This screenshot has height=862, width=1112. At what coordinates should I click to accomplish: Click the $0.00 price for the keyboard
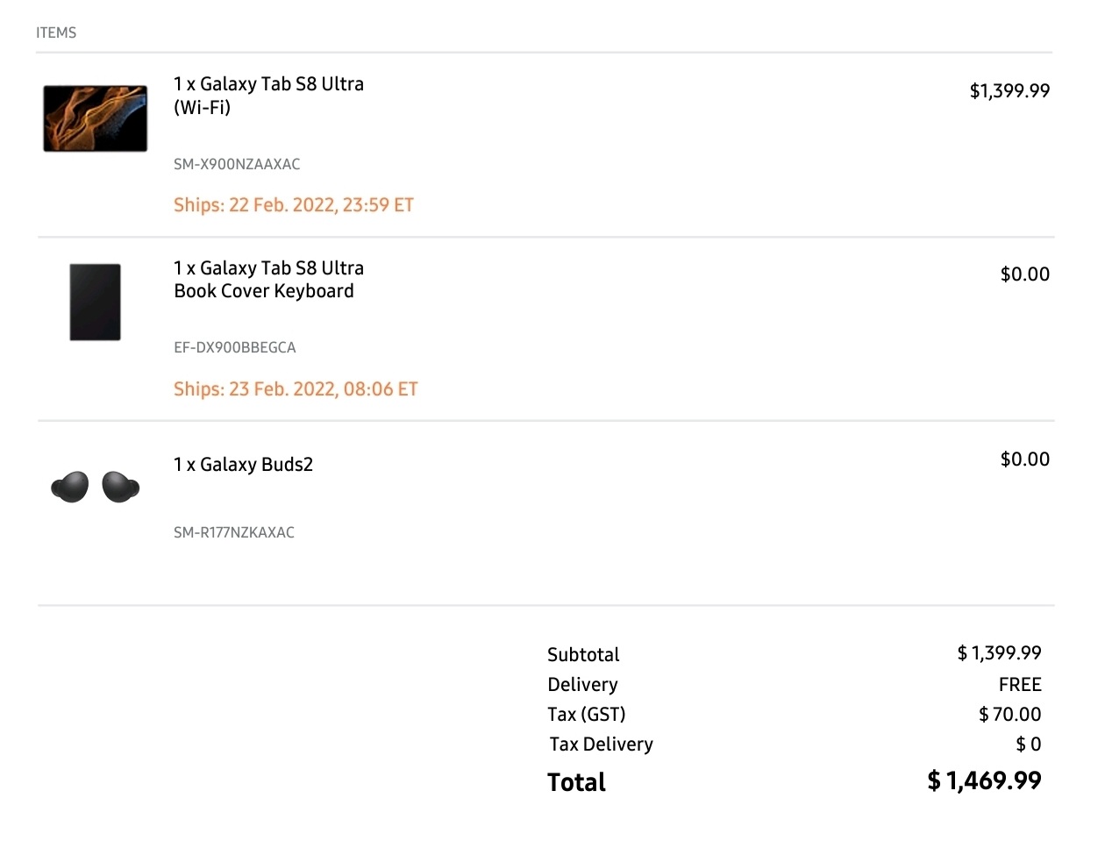click(x=1024, y=274)
